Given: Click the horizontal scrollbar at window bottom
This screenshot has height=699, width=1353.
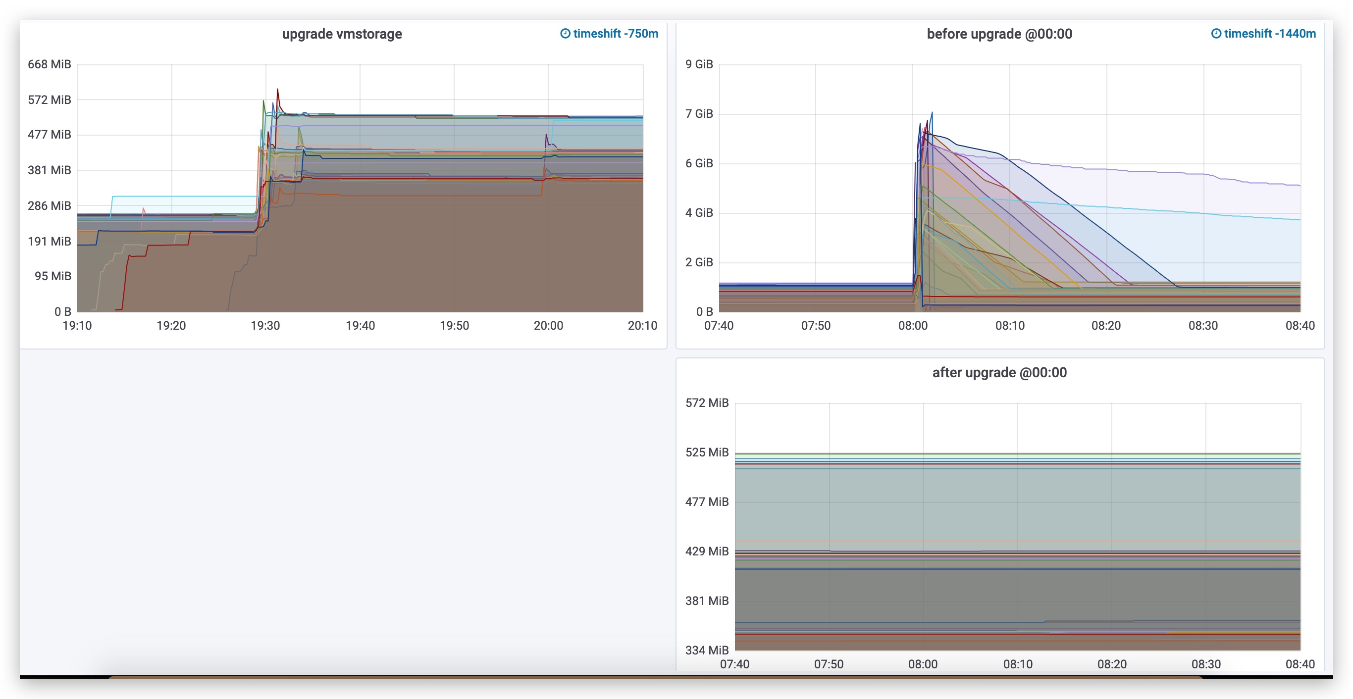Looking at the screenshot, I should click(x=656, y=678).
